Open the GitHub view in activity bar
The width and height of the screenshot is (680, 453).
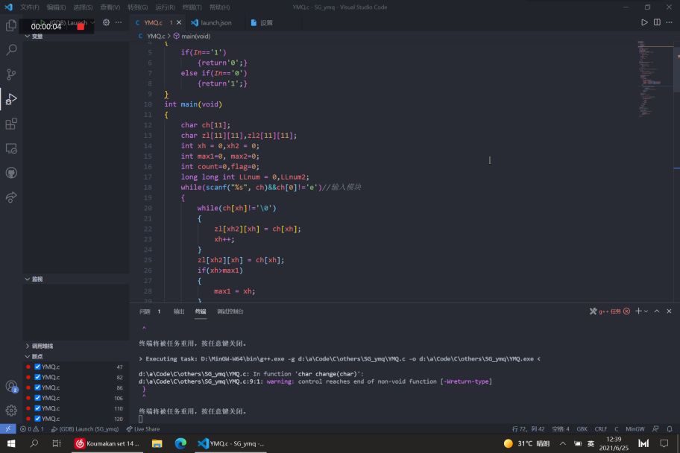11,173
